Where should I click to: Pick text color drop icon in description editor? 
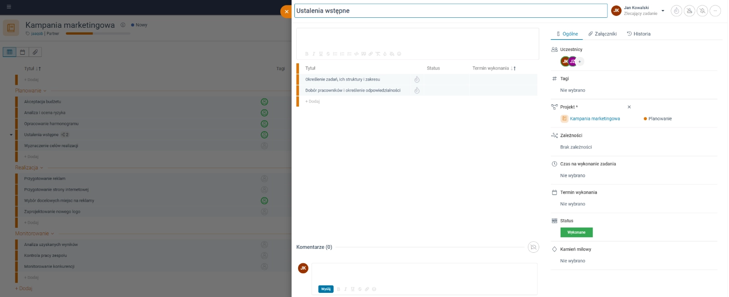(385, 54)
